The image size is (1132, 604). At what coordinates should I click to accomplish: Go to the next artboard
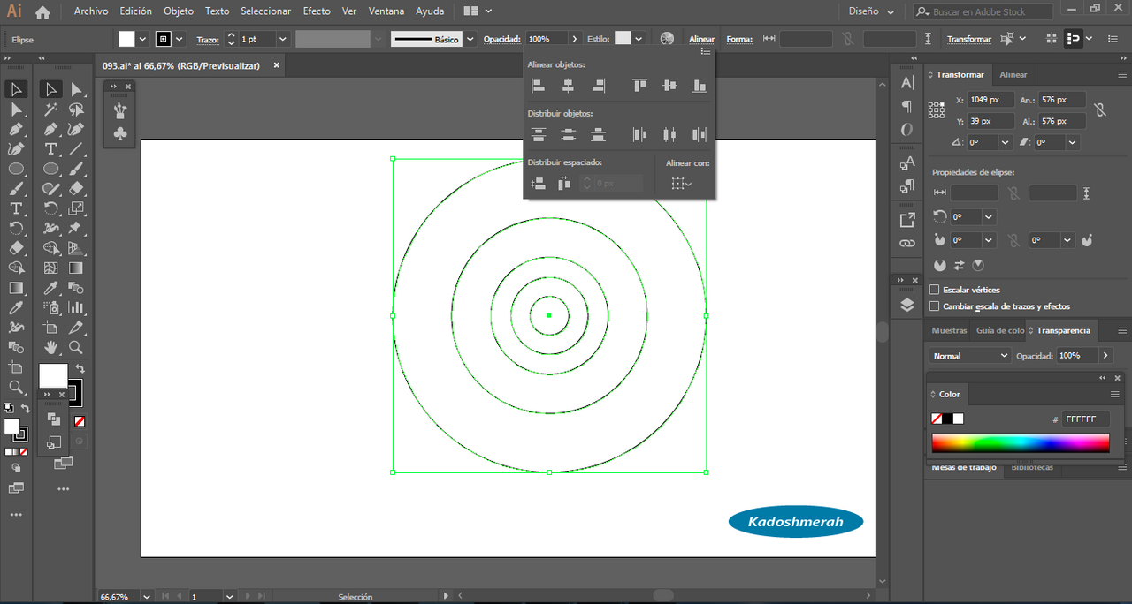pyautogui.click(x=247, y=597)
